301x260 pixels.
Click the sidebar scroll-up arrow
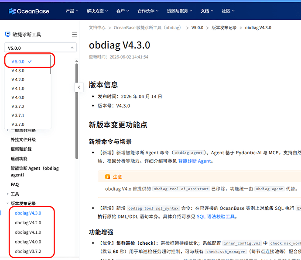[77, 61]
